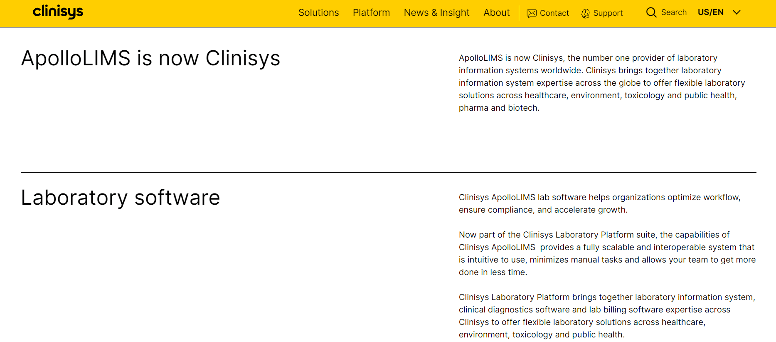Click the paragraph starting 'Now part of the Clinisys'
The width and height of the screenshot is (776, 342).
pos(607,253)
